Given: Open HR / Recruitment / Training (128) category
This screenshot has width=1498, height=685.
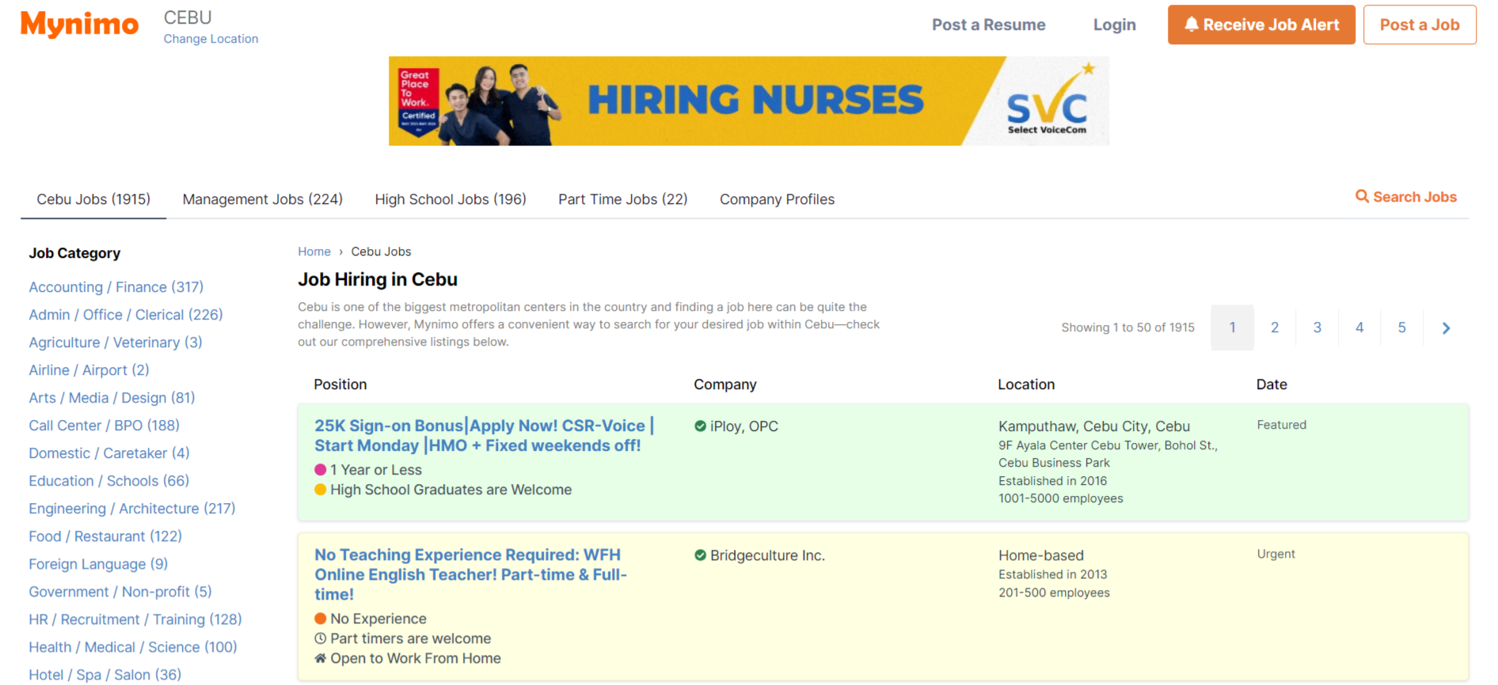Looking at the screenshot, I should point(135,619).
